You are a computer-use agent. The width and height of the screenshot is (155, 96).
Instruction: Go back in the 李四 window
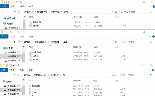3,12
